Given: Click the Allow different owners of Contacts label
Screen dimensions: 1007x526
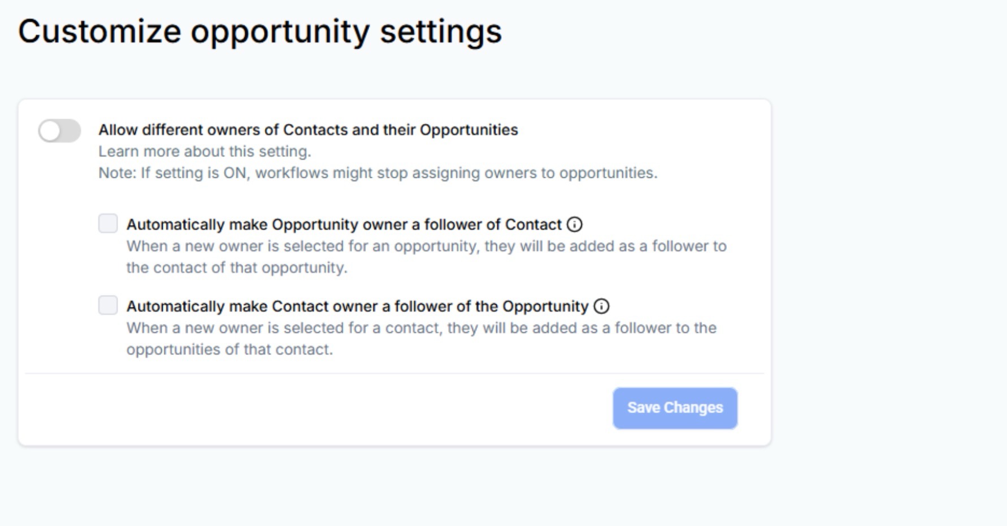Looking at the screenshot, I should [308, 130].
